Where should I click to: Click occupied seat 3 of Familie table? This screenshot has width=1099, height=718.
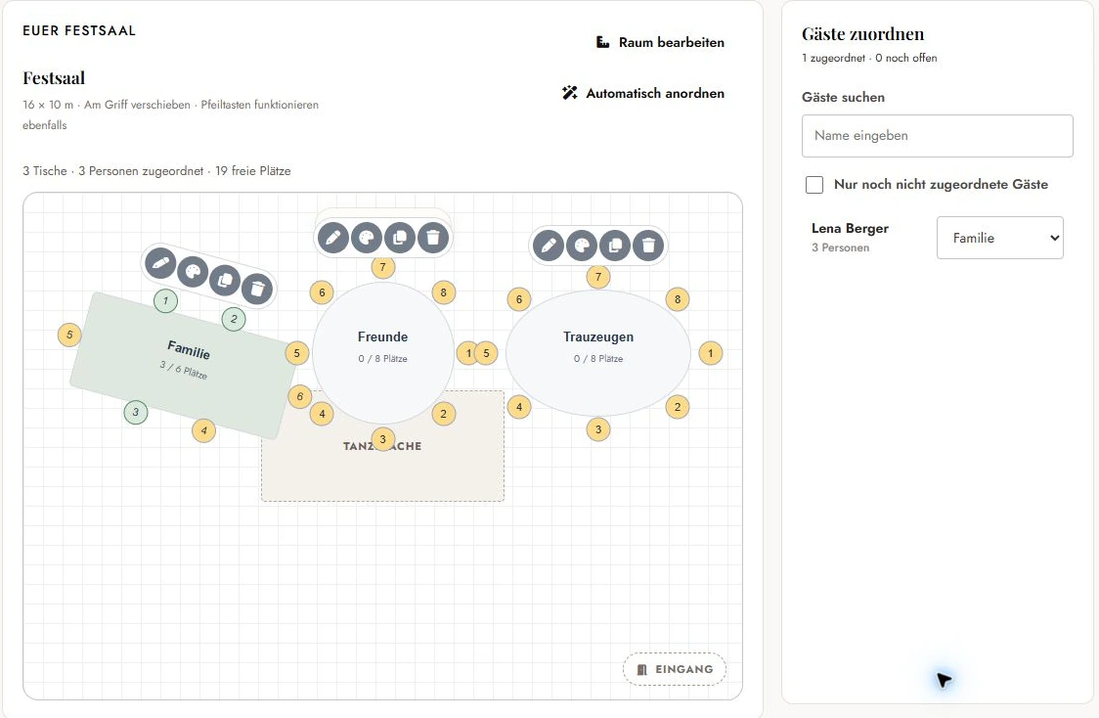[135, 412]
